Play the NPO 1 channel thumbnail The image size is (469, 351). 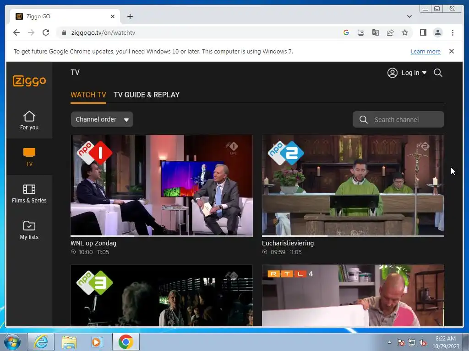pyautogui.click(x=162, y=186)
